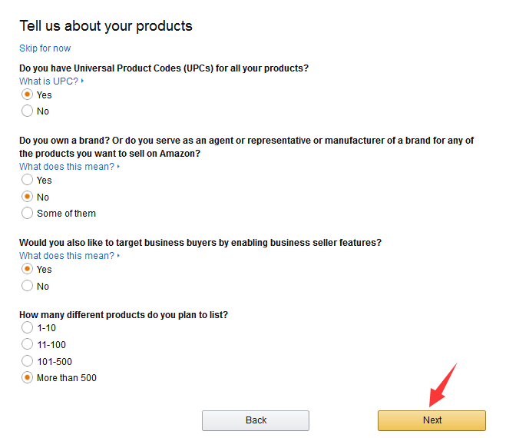529x438 pixels.
Task: Click arrow icon after business buyers help link
Action: point(119,256)
